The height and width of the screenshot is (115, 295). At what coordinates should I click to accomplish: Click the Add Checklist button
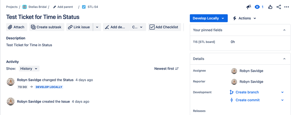pyautogui.click(x=164, y=27)
